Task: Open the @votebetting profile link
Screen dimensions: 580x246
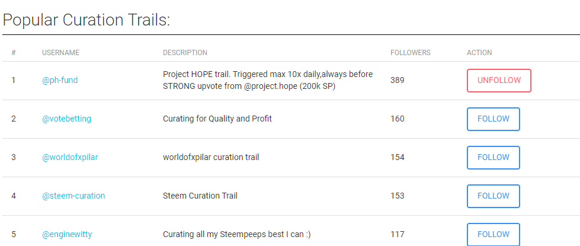Action: point(66,119)
